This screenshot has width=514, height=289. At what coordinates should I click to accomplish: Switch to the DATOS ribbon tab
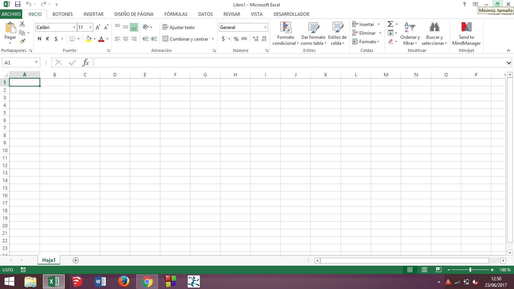[x=205, y=14]
